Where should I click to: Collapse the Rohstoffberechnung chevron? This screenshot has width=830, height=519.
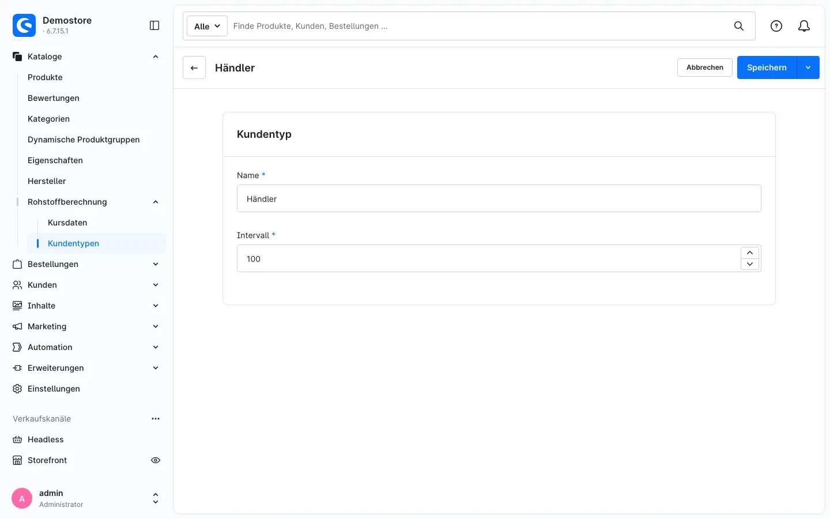156,202
